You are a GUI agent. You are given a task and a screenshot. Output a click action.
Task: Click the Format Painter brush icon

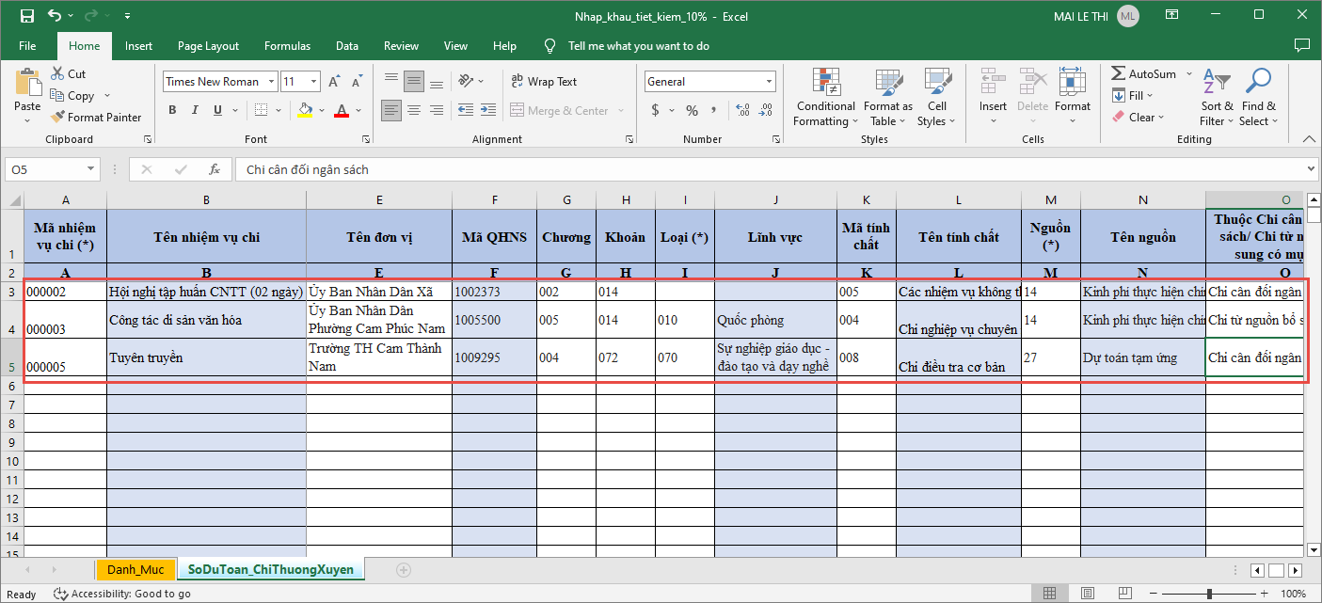57,118
